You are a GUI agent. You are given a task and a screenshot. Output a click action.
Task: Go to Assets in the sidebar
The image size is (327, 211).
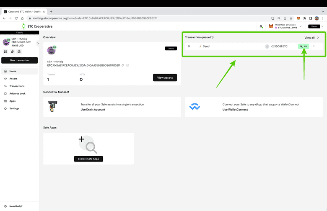13,78
